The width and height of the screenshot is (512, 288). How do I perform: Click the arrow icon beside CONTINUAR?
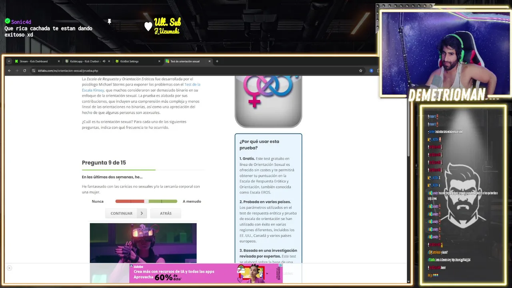[142, 213]
